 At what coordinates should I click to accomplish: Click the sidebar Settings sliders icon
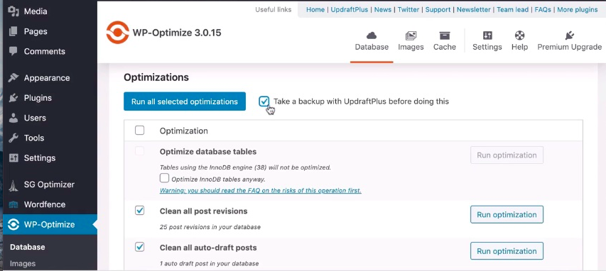tap(13, 158)
